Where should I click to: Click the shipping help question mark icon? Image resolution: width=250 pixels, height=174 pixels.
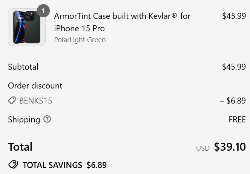[47, 119]
